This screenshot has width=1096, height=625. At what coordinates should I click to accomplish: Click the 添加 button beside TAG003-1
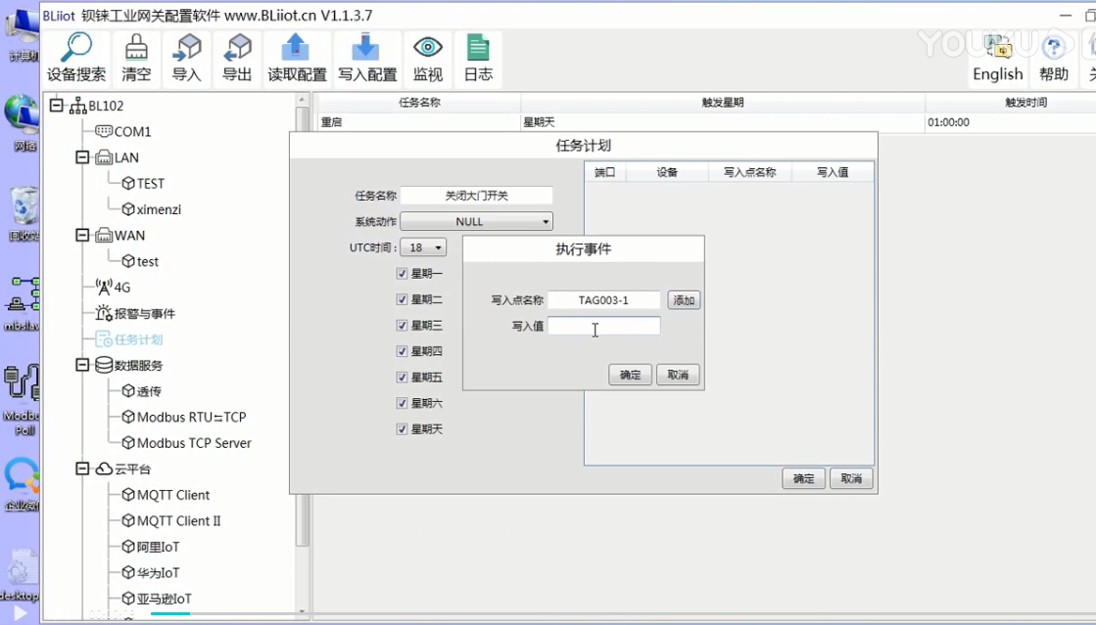pos(684,300)
